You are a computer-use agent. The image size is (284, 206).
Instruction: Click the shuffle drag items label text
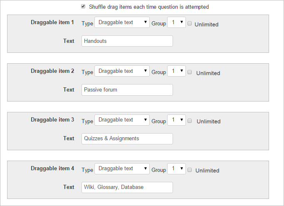coord(148,7)
